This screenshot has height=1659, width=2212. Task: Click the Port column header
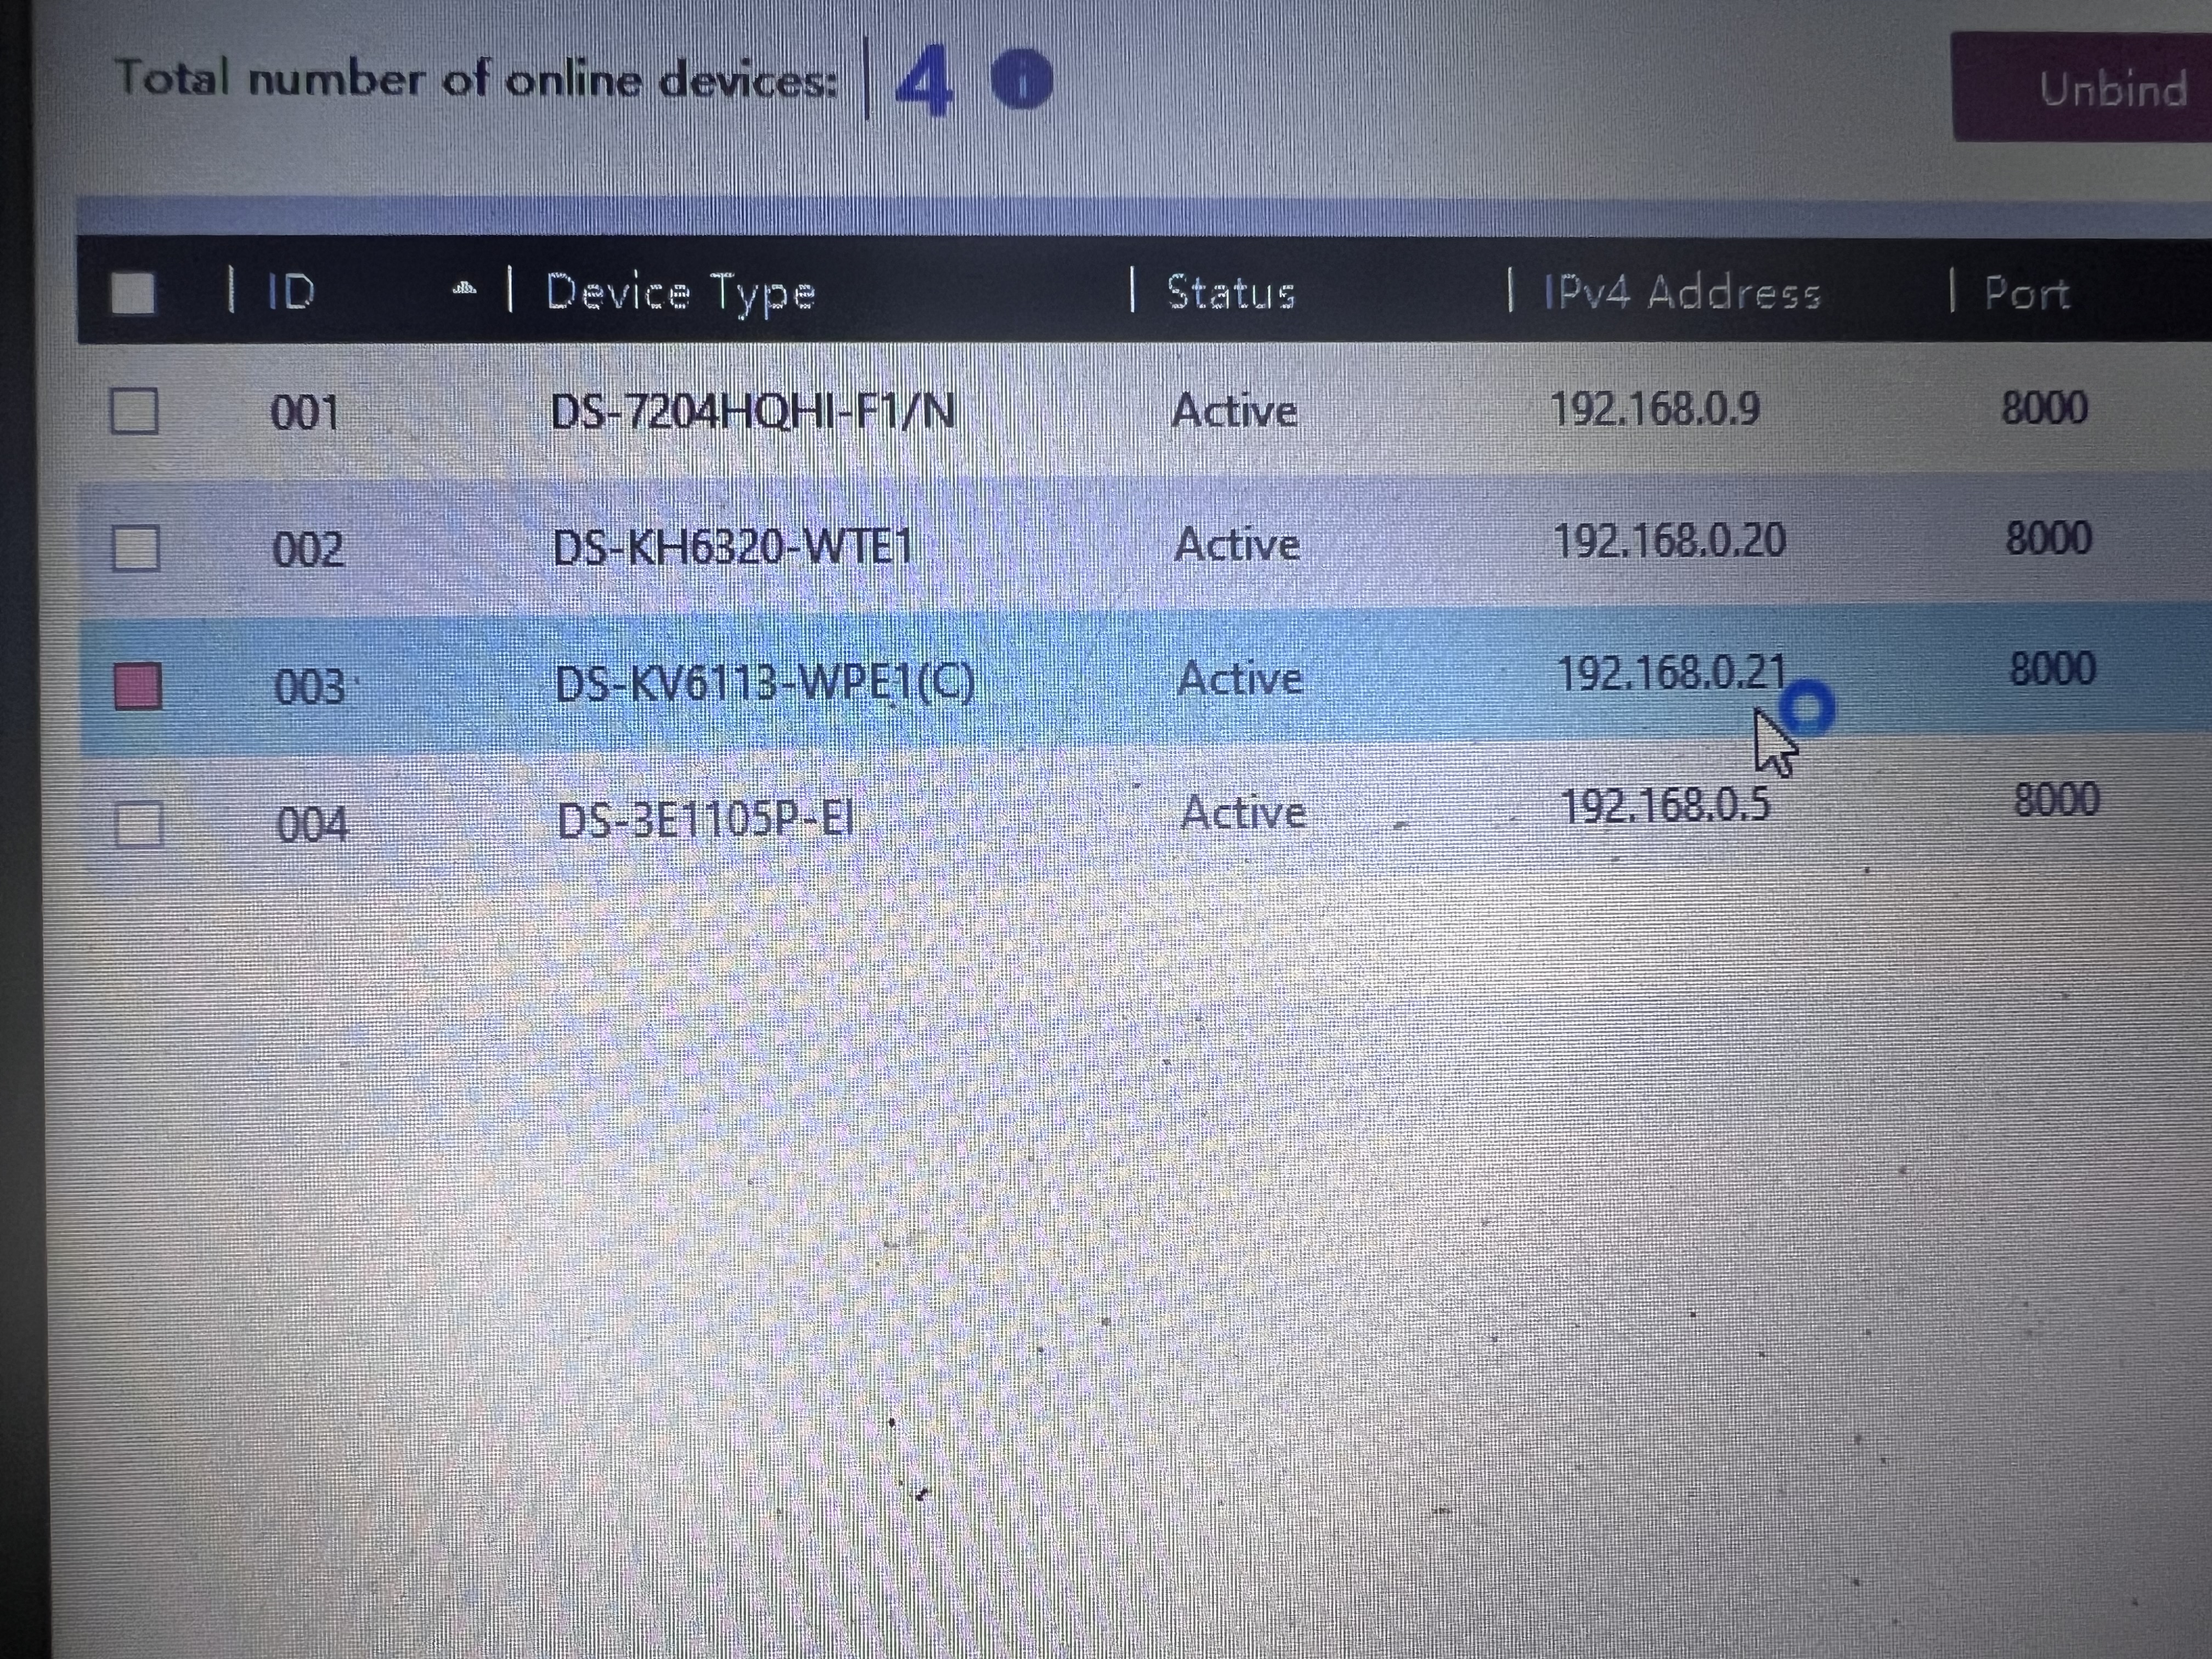pos(2026,293)
